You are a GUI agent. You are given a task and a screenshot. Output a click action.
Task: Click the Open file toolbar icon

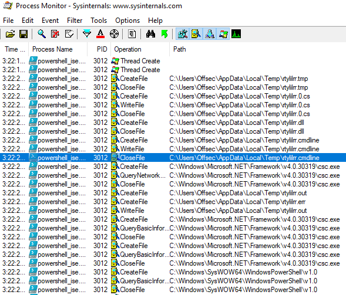[x=10, y=34]
